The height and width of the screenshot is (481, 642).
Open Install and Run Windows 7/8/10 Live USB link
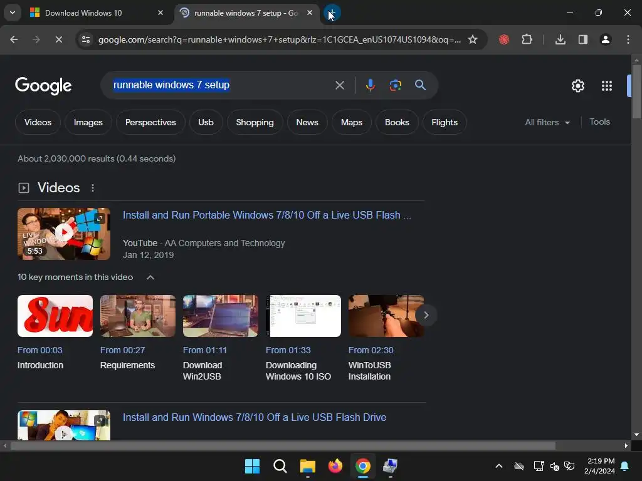coord(255,418)
